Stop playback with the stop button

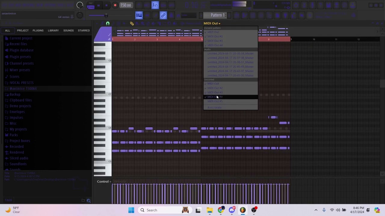[106, 5]
